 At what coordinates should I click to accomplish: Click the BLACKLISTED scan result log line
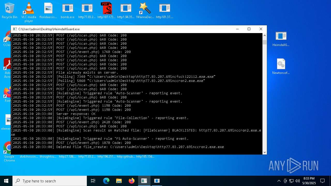coord(136,133)
